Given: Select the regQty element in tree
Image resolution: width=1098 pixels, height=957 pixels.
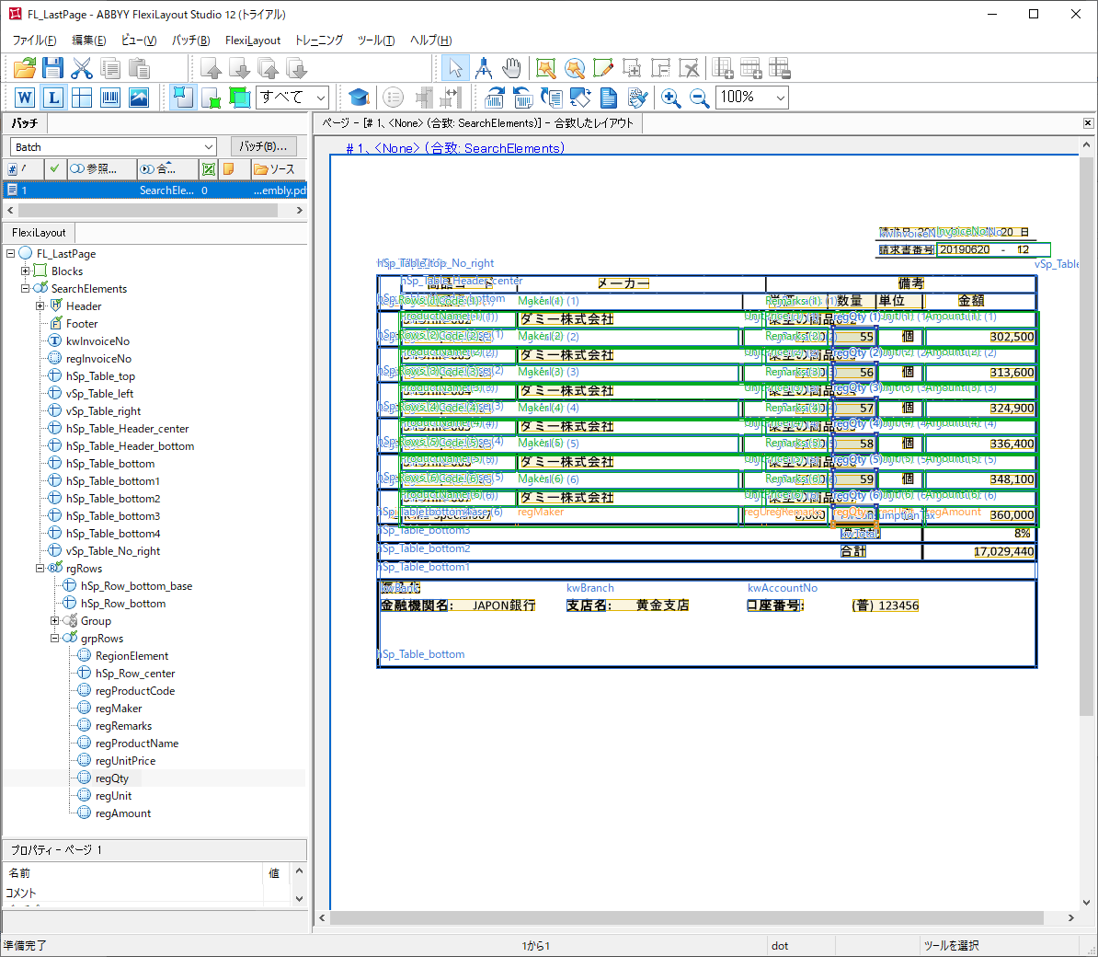Looking at the screenshot, I should [x=112, y=778].
